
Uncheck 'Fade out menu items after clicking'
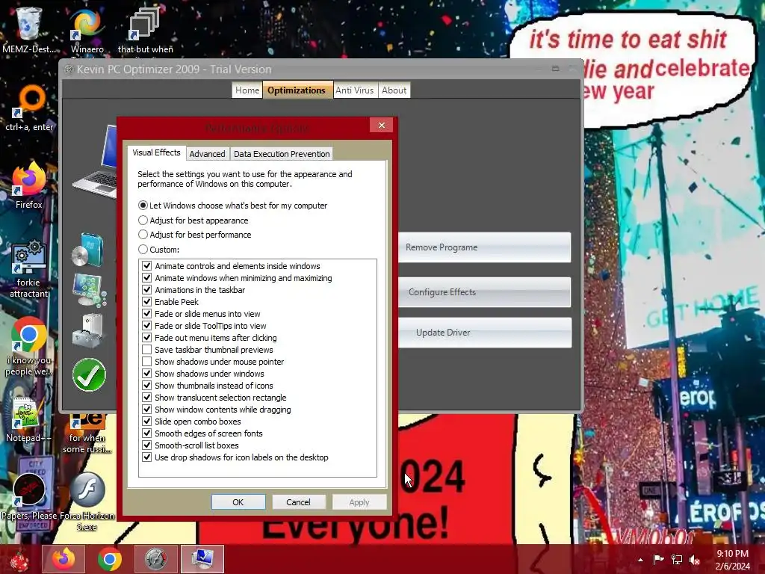pos(147,338)
